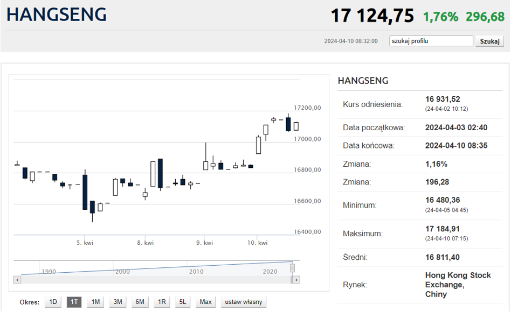
Task: Select the 1T weekly period
Action: click(x=74, y=302)
